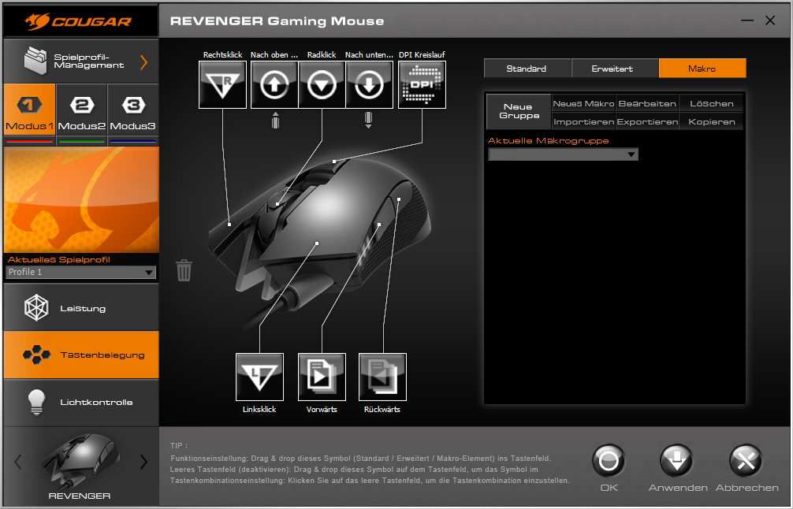793x509 pixels.
Task: Click the Rückwärts button icon
Action: tap(382, 377)
